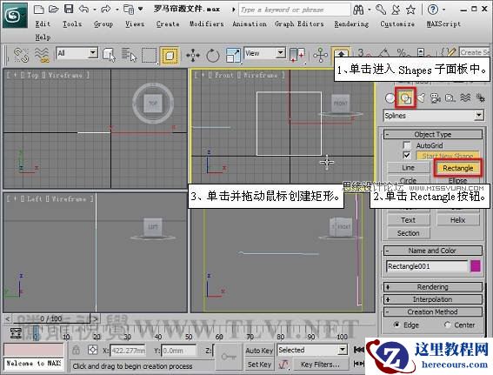The height and width of the screenshot is (375, 493).
Task: Open the magenta object color swatch
Action: (x=476, y=266)
